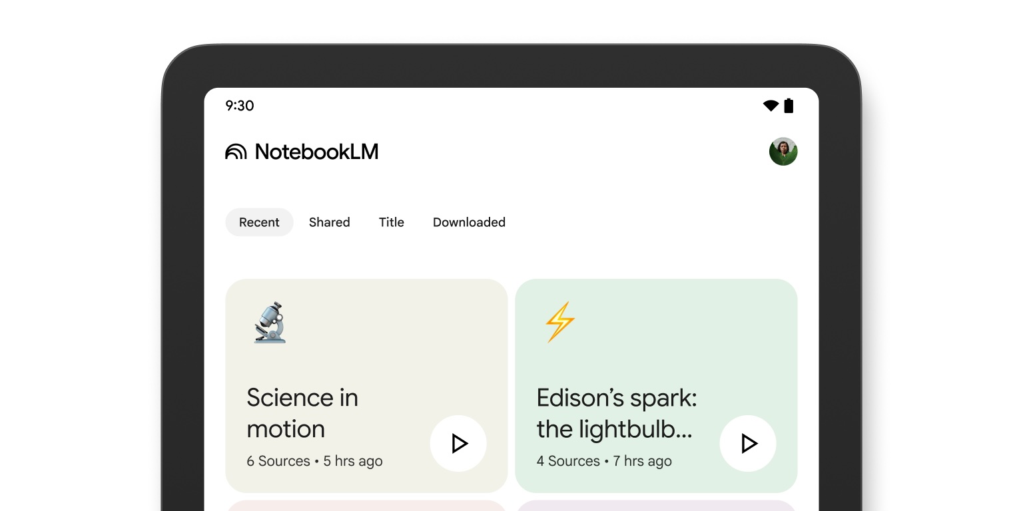The height and width of the screenshot is (511, 1023).
Task: Click the lightning bolt emoji icon
Action: [x=559, y=323]
